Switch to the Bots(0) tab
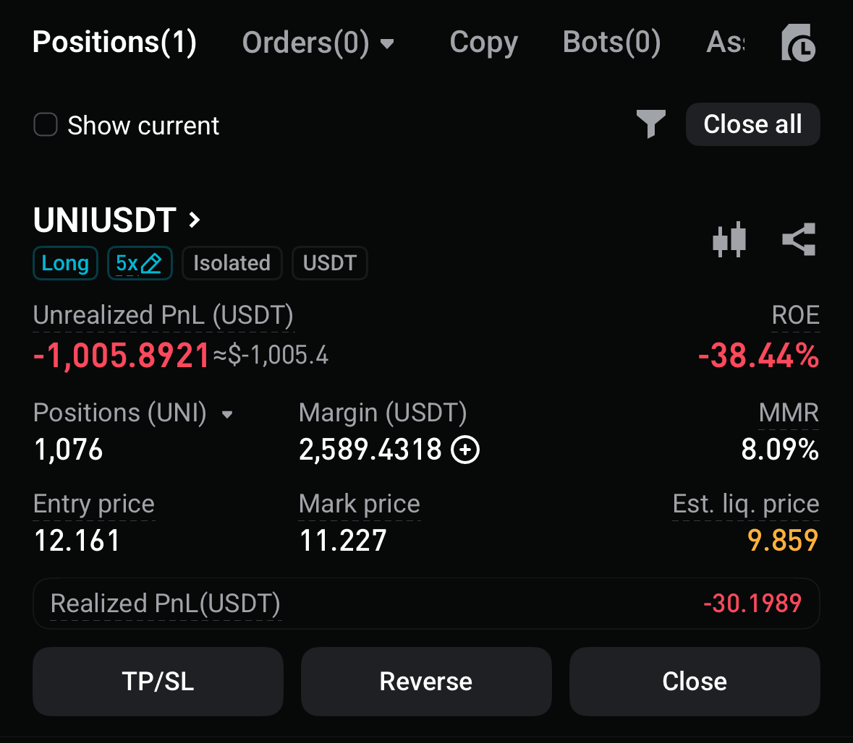Viewport: 853px width, 743px height. tap(611, 43)
